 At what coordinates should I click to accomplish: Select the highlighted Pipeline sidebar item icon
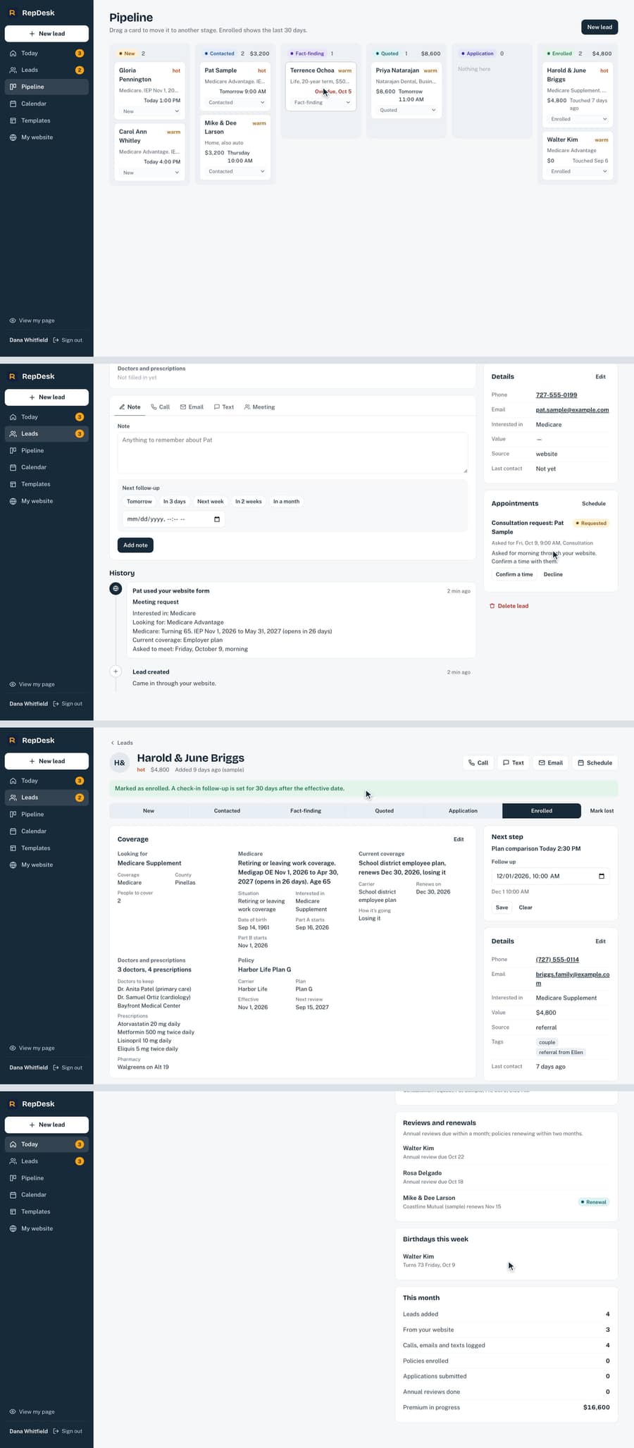click(13, 87)
